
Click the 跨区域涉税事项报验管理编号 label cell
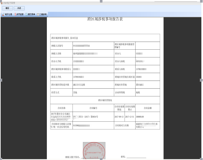pyautogui.click(x=125, y=46)
